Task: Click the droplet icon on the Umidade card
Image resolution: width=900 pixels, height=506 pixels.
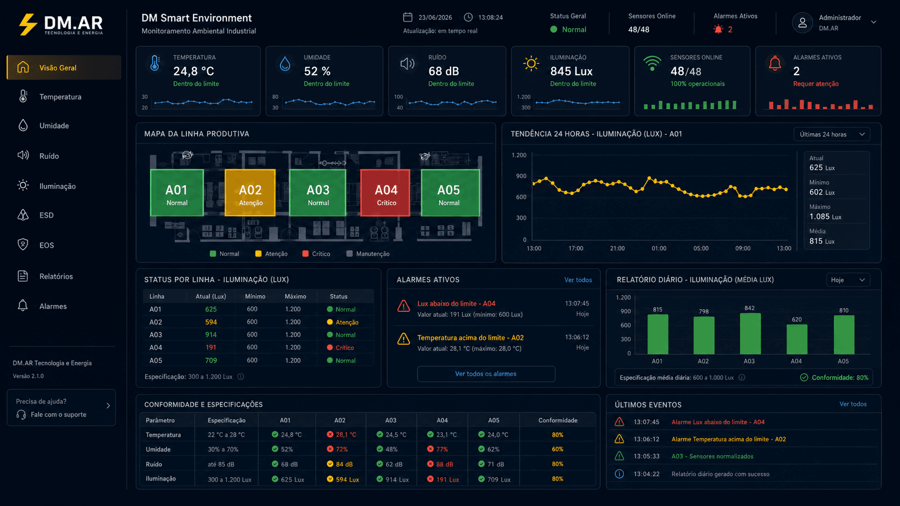Action: tap(285, 65)
